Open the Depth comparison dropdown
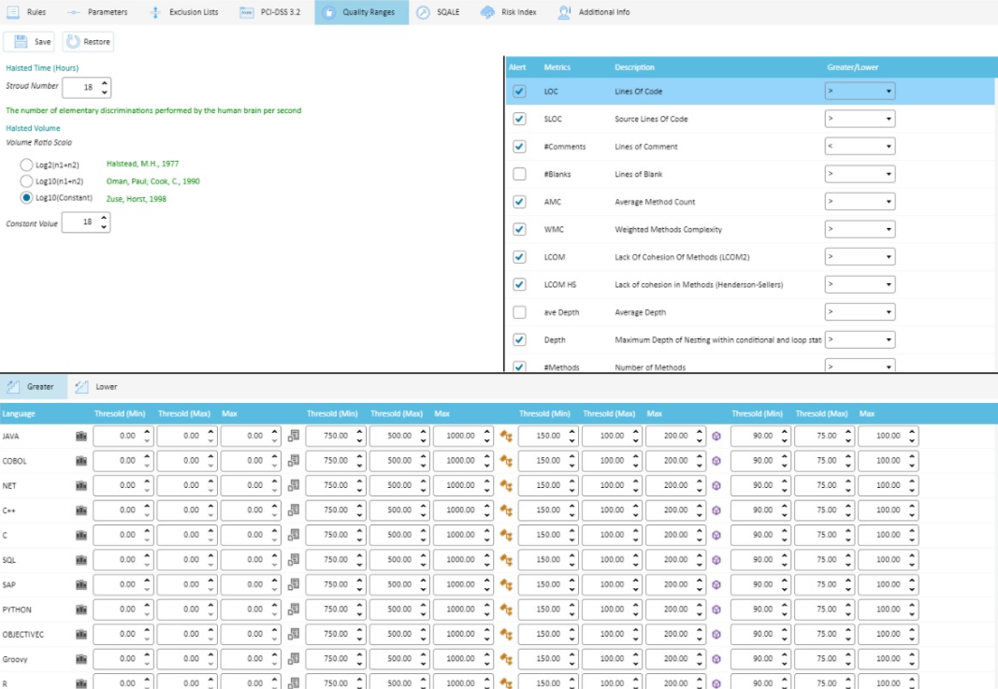998x689 pixels. 859,338
